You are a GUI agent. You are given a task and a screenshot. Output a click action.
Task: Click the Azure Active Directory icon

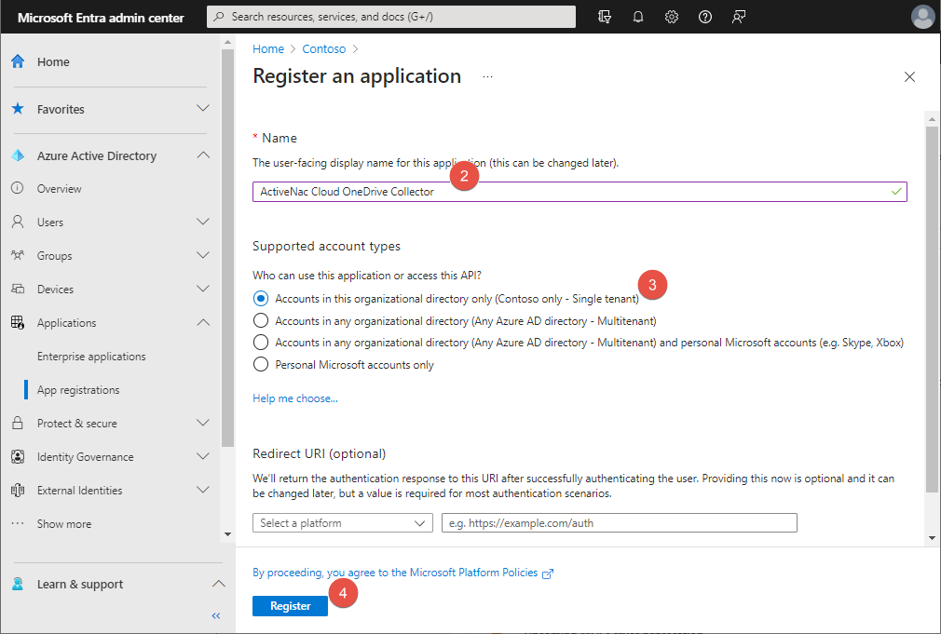pyautogui.click(x=17, y=155)
